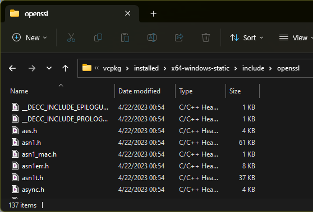Click header file icon of asn1_mac.h
This screenshot has height=212, width=313.
[15, 154]
